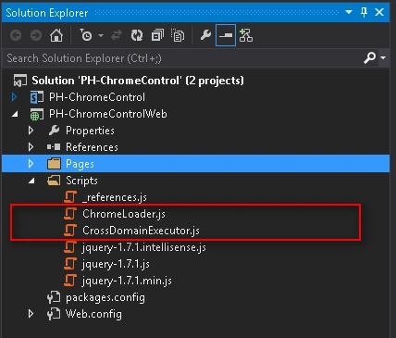Select _references.js file
Image resolution: width=396 pixels, height=338 pixels.
115,197
